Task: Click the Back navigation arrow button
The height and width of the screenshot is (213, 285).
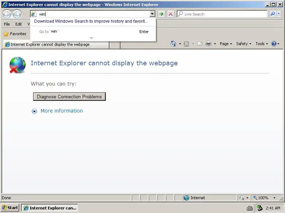Action: (x=7, y=14)
